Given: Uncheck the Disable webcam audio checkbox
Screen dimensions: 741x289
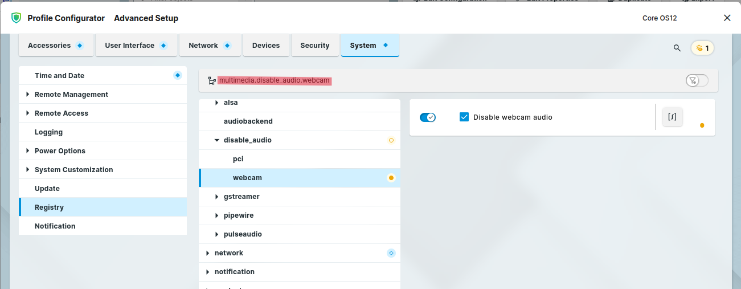Looking at the screenshot, I should [x=464, y=117].
